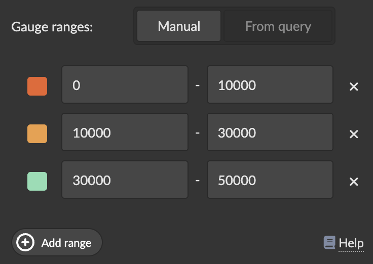373x264 pixels.
Task: Switch gauge ranges to From query
Action: click(x=278, y=26)
